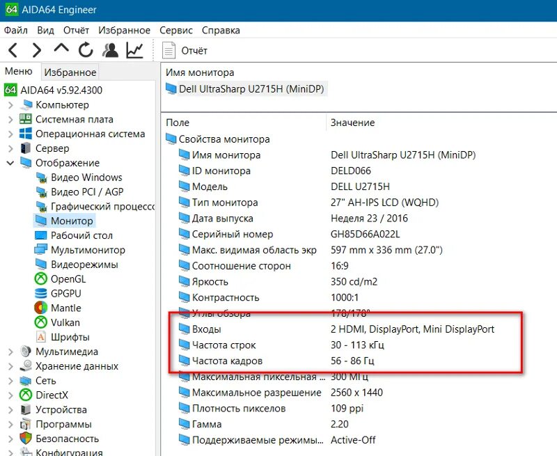557x456 pixels.
Task: Click the Forward arrow toolbar icon
Action: [x=36, y=50]
